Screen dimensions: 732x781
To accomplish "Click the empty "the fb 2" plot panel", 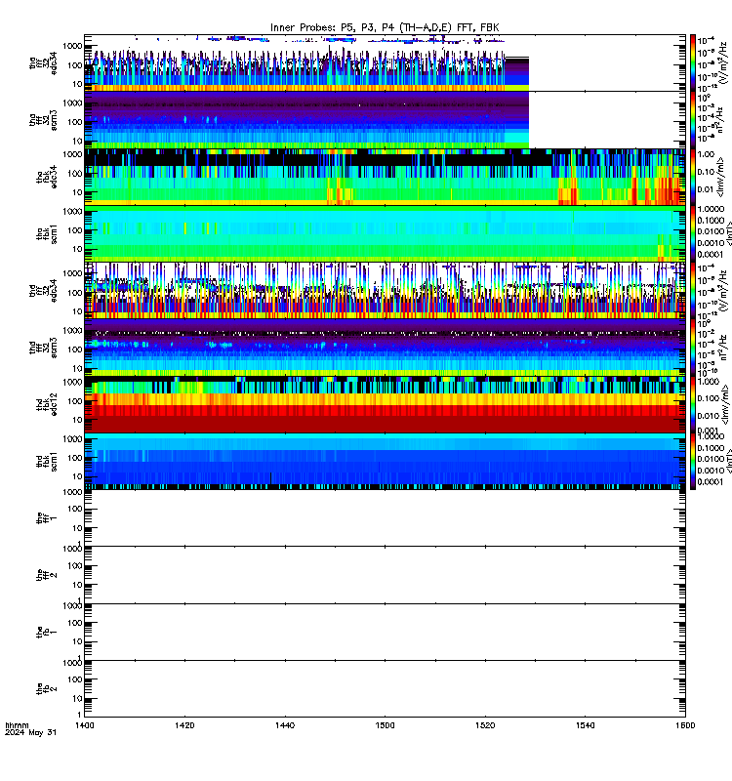I will tap(385, 688).
